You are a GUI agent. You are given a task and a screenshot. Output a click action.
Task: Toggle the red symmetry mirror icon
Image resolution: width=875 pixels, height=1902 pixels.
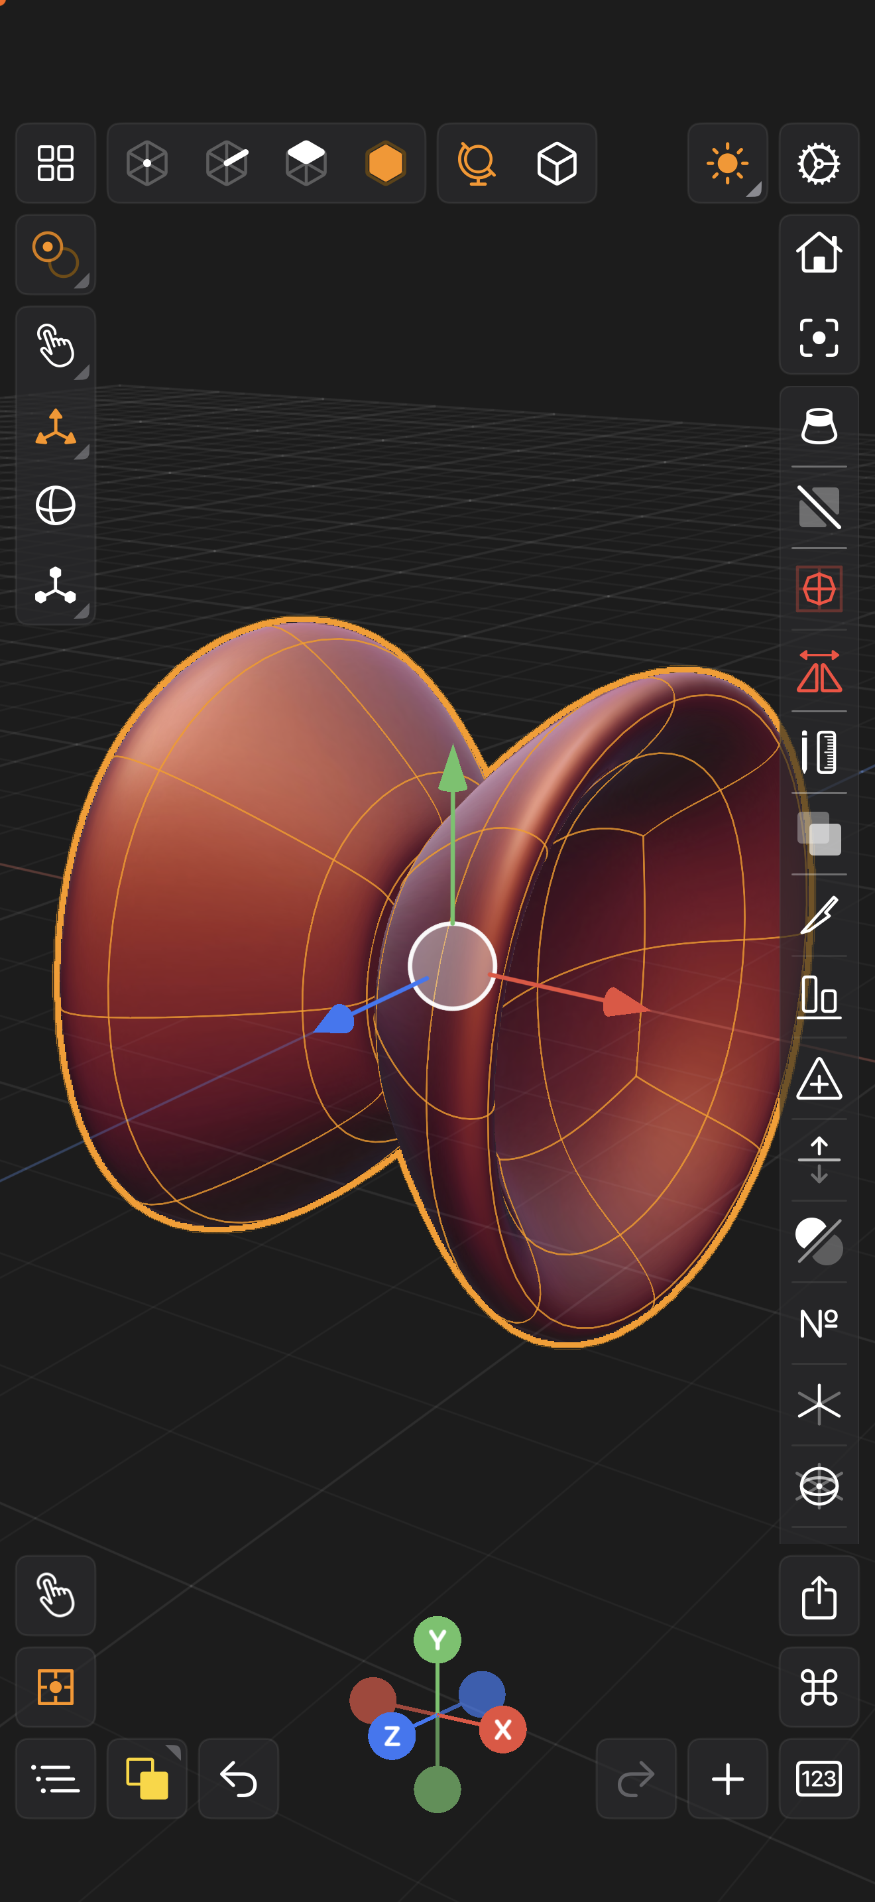pyautogui.click(x=819, y=670)
